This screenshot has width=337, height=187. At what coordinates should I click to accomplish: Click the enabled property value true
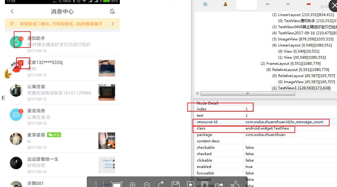[x=249, y=167]
